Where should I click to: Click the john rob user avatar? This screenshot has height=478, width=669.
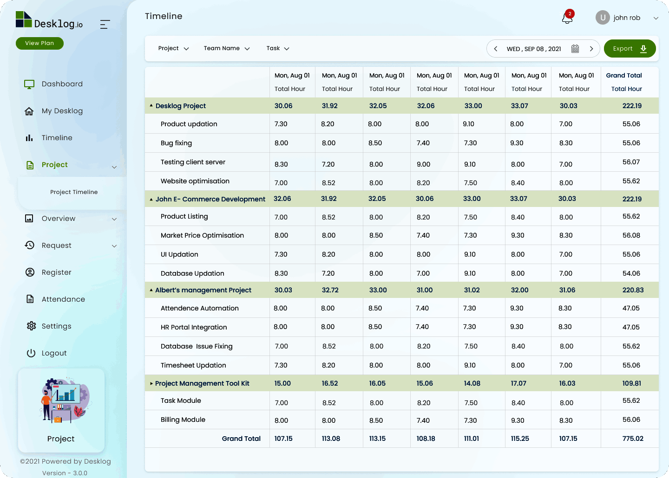click(x=603, y=18)
